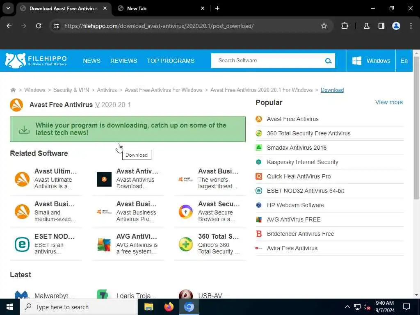Open the Avast Secure Browser icon

point(186,212)
